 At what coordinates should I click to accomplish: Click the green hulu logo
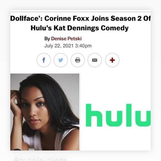click(118, 115)
